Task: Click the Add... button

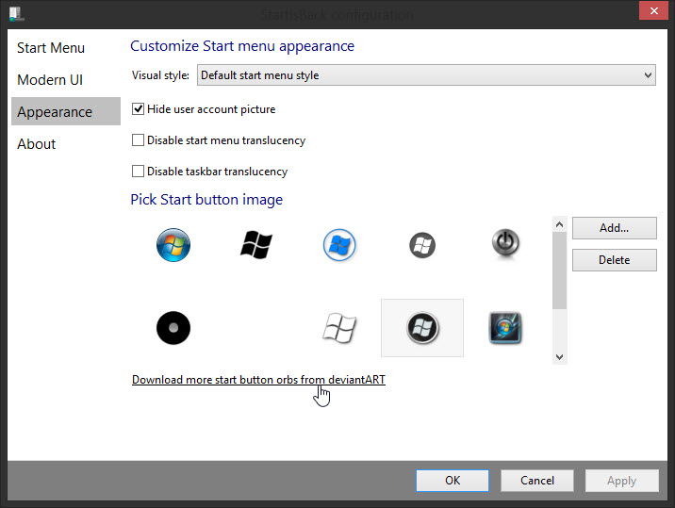Action: [615, 228]
